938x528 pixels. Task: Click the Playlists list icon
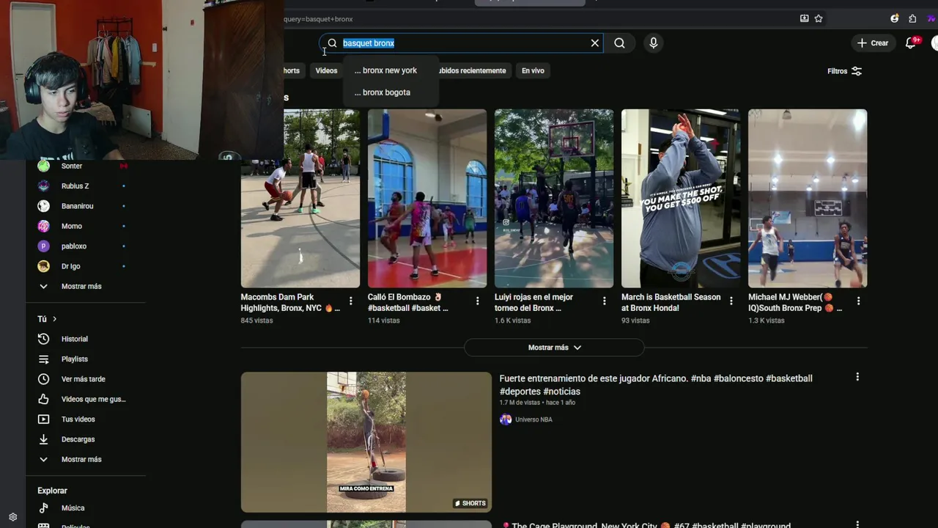click(x=43, y=359)
